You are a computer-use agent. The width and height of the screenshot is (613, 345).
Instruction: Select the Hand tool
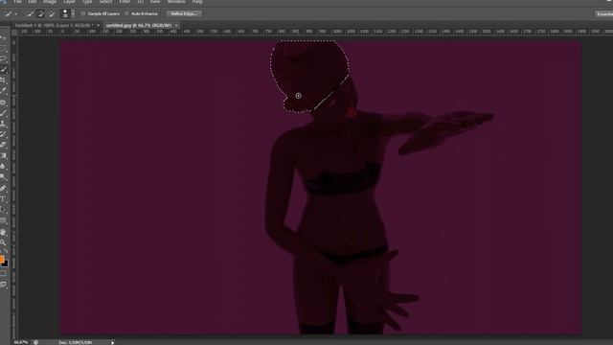tap(3, 232)
